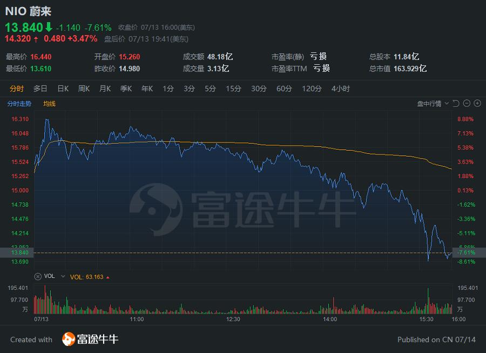The image size is (486, 353).
Task: Click the 15:30 volume spike bar
Action: coord(428,301)
